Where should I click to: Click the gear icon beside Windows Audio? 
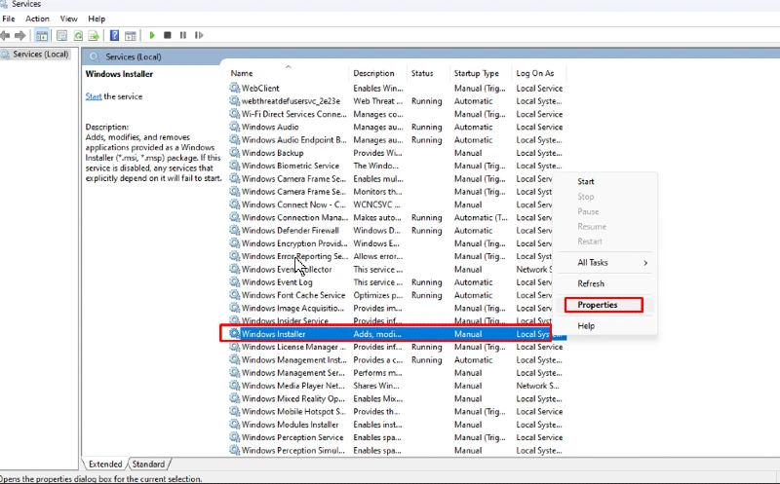click(234, 127)
